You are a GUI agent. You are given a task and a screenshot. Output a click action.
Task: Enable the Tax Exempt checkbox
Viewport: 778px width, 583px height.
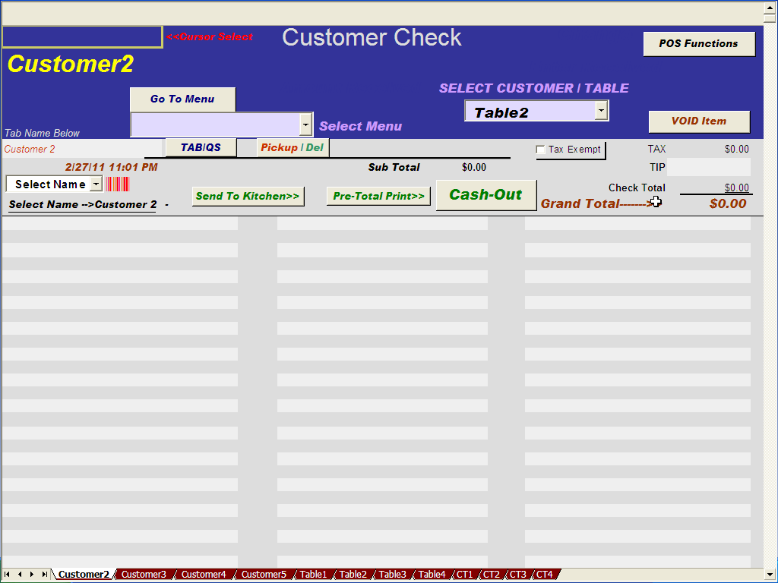point(541,150)
